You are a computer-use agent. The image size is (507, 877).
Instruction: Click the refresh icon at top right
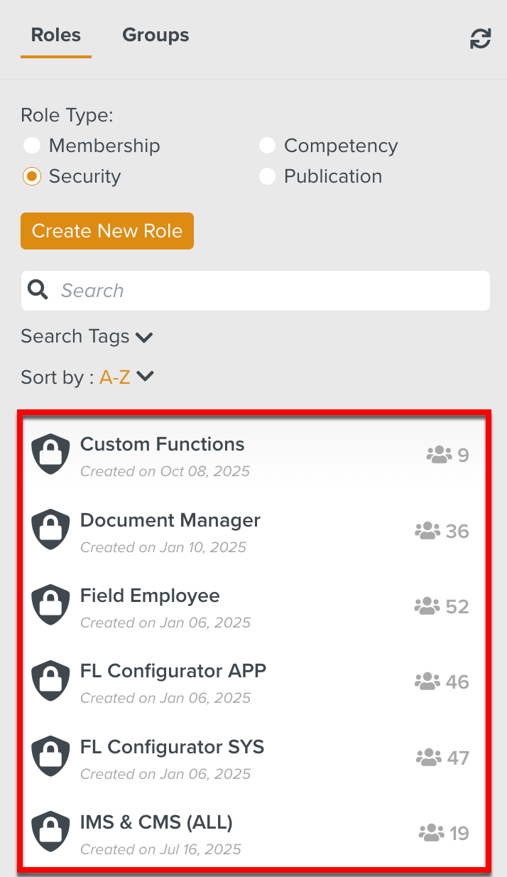480,39
